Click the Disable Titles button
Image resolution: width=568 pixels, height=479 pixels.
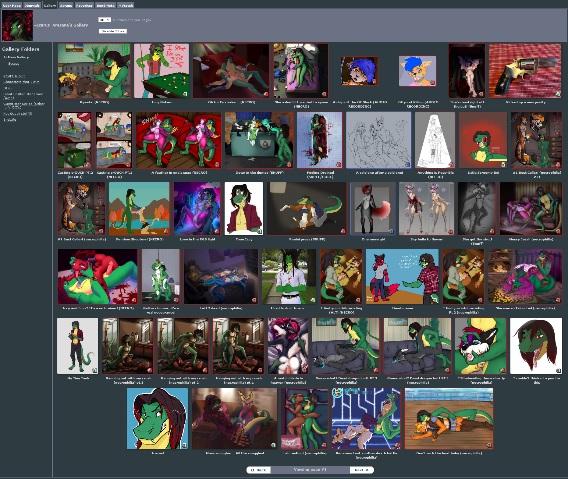point(113,31)
